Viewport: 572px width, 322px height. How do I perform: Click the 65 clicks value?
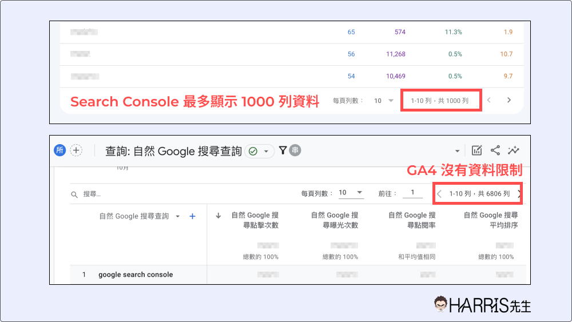pos(351,32)
